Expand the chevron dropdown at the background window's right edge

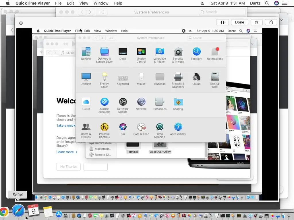[281, 20]
